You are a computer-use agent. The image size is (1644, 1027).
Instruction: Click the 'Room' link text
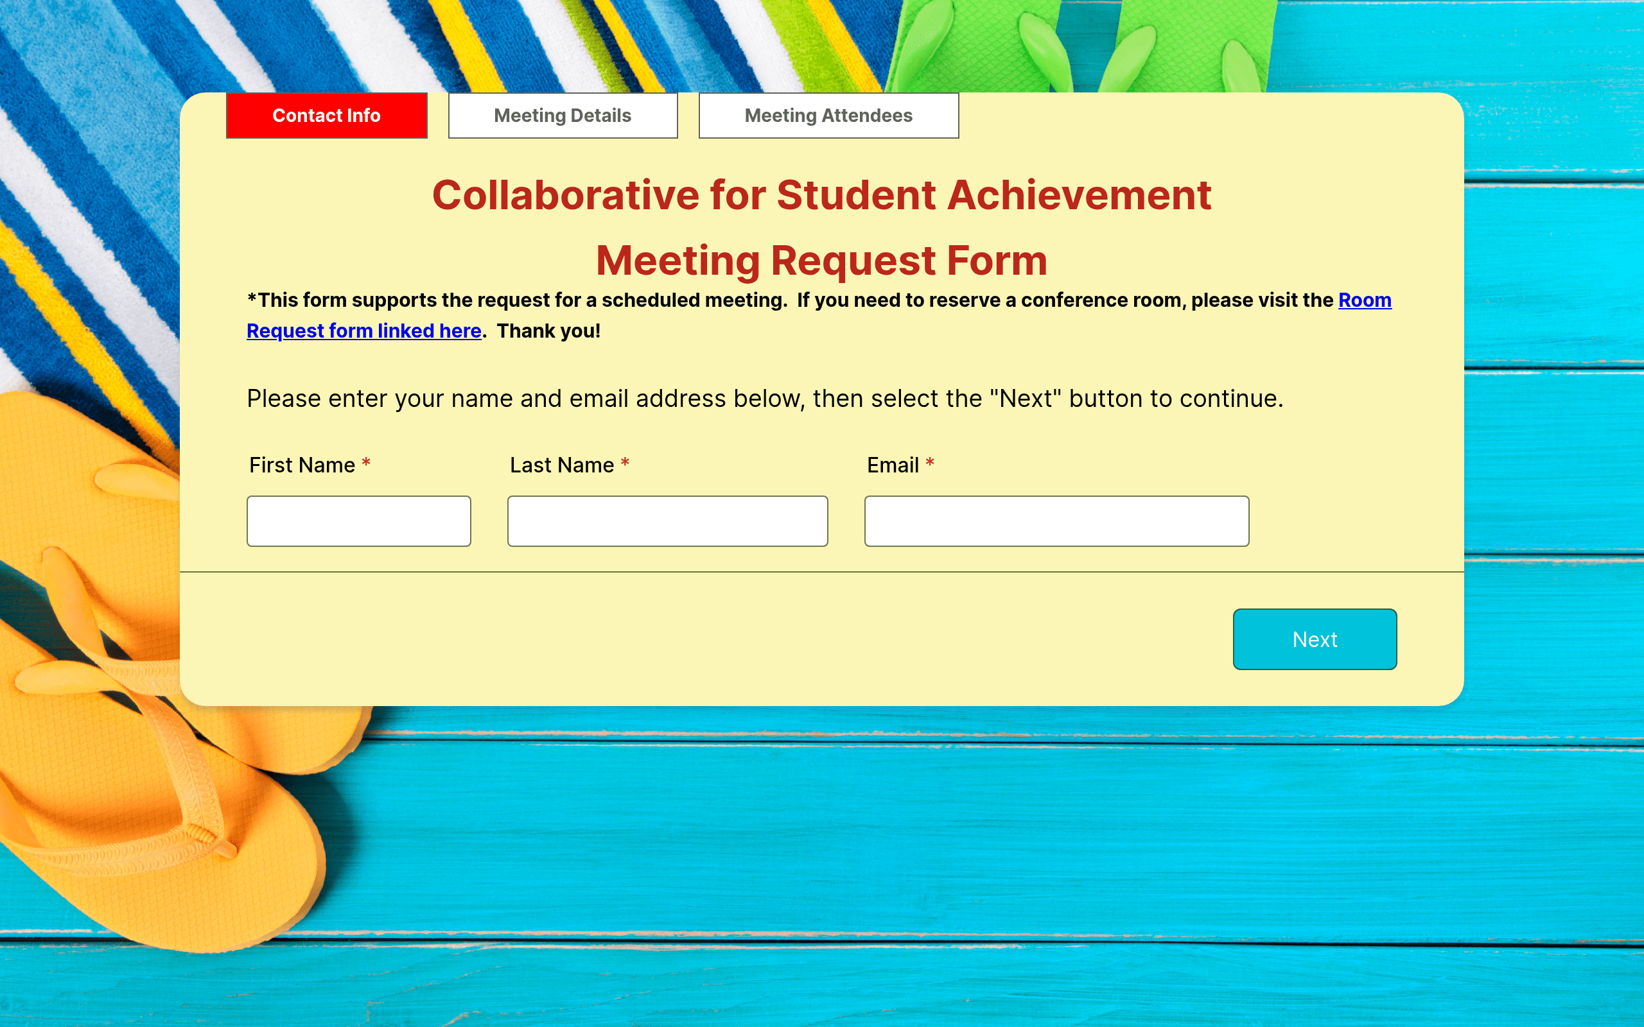[1365, 300]
